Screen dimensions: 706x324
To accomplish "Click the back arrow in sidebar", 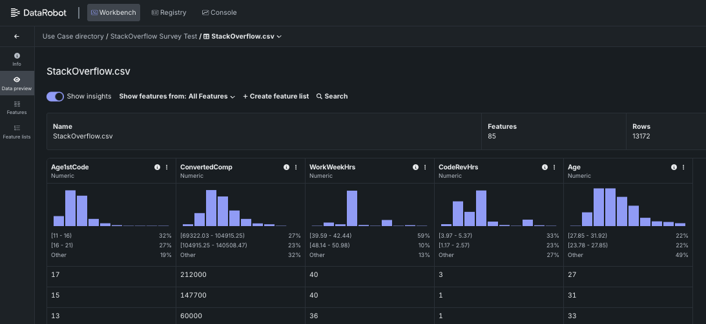I will pyautogui.click(x=17, y=37).
